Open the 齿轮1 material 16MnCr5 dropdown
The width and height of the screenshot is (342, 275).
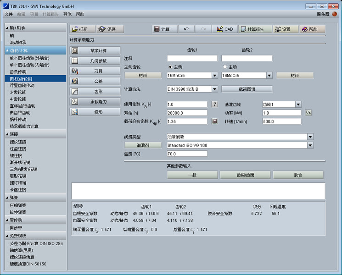click(214, 76)
